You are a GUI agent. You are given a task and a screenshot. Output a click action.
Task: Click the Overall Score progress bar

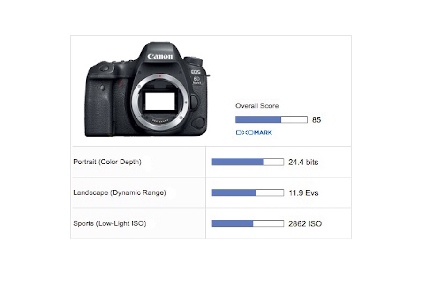click(271, 120)
